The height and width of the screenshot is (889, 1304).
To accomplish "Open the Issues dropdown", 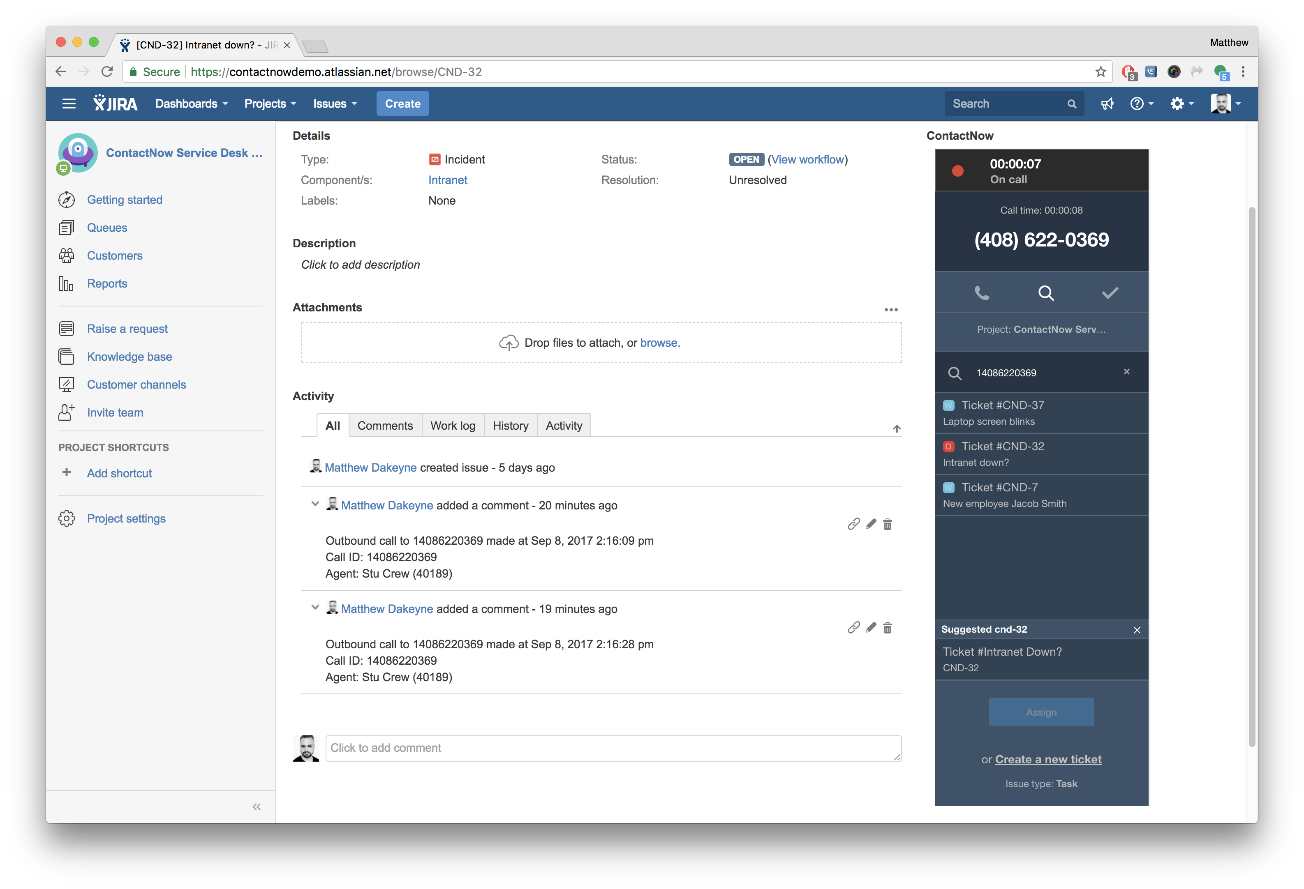I will tap(335, 104).
